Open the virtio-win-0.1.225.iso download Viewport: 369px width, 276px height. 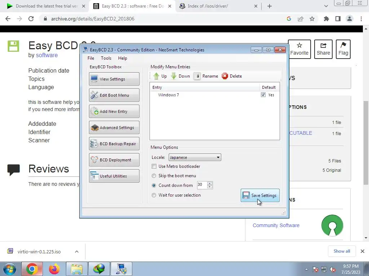[x=39, y=252]
